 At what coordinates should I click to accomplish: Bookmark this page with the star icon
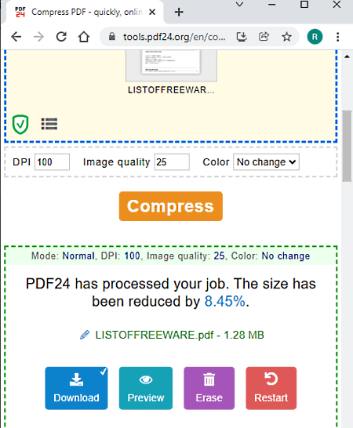286,37
